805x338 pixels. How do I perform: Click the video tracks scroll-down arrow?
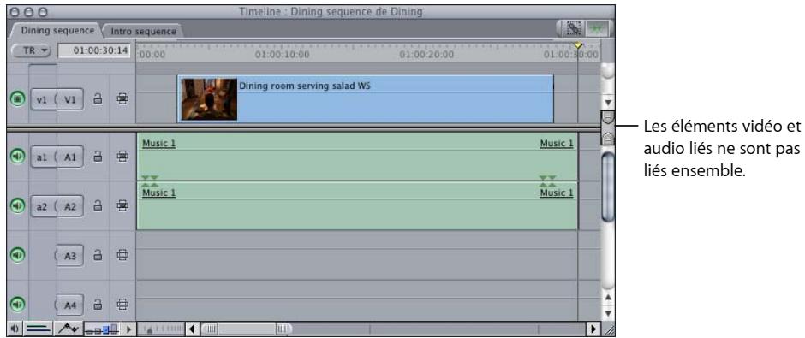click(608, 102)
